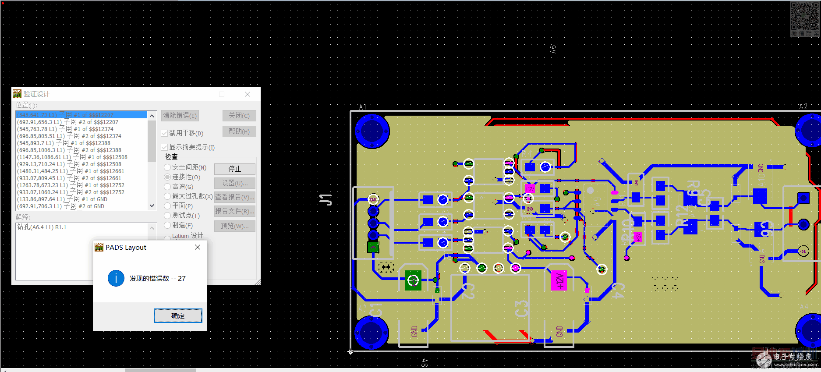Open help with 帮助(H) button
Image resolution: width=821 pixels, height=372 pixels.
[x=239, y=131]
